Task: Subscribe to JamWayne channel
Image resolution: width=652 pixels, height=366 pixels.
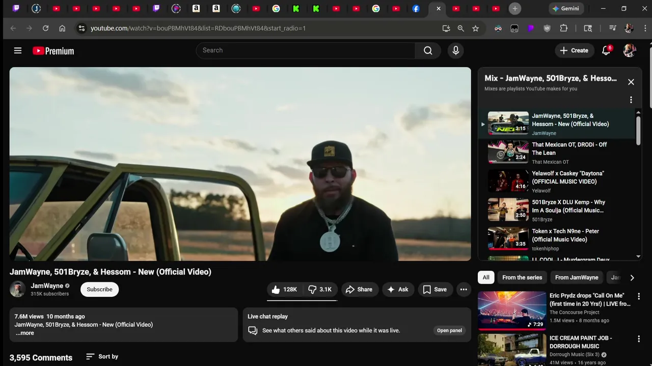Action: (x=99, y=289)
